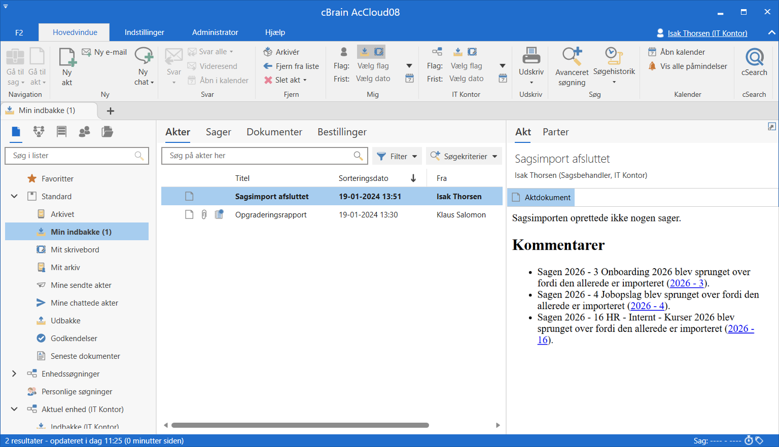Open the calendar picker in Mig group
Screen dimensions: 779x447
click(x=410, y=79)
